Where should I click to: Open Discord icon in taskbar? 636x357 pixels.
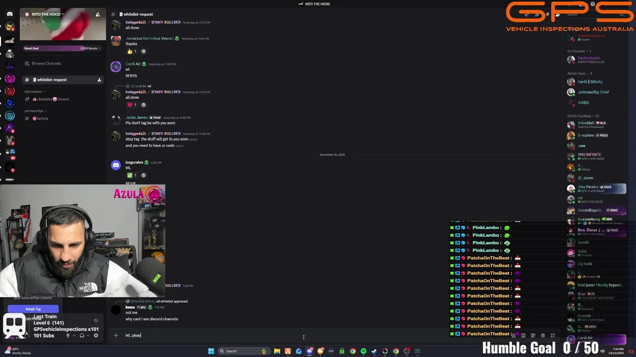tap(310, 351)
